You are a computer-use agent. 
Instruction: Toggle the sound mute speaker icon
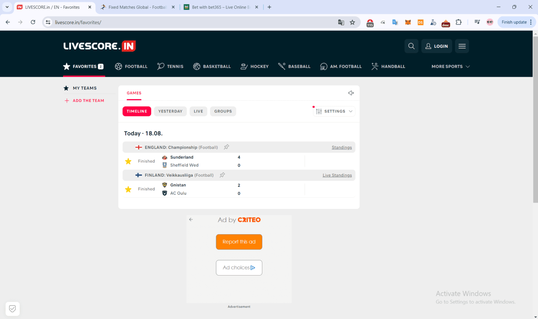tap(351, 93)
